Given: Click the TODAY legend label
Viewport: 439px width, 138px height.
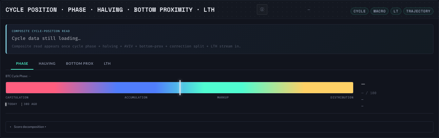Looking at the screenshot, I should (11, 104).
